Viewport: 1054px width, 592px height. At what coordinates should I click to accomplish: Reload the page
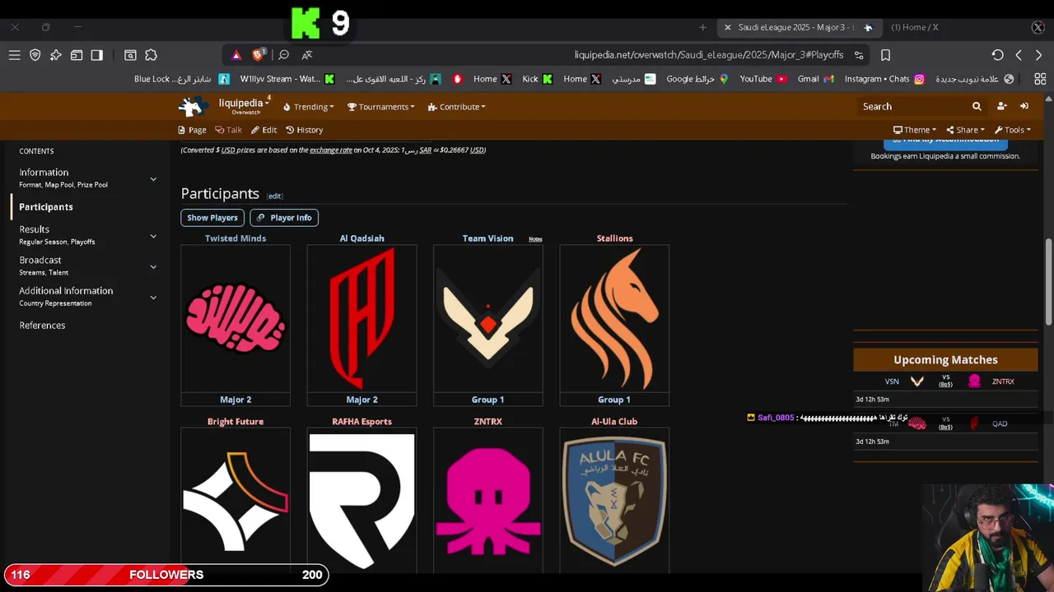point(997,55)
